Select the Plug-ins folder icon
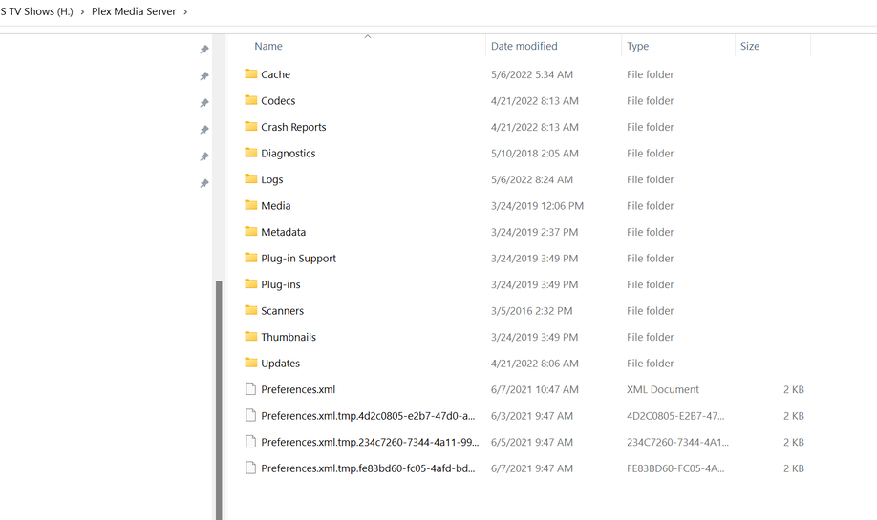Viewport: 877px width, 520px height. 251,283
